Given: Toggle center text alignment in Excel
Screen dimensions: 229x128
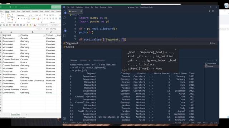Looking at the screenshot, I should [x=47, y=18].
